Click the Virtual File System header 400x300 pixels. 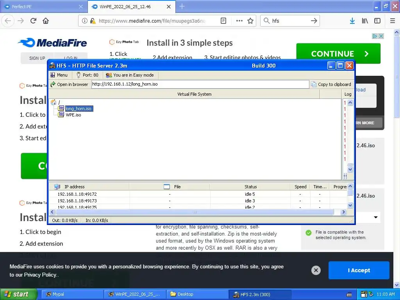pyautogui.click(x=195, y=94)
